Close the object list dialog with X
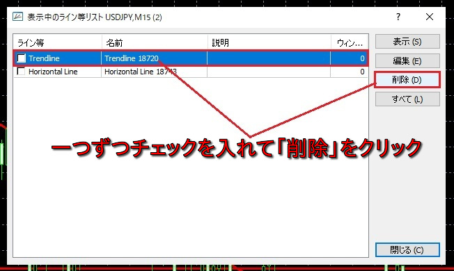Screen dimensions: 454x271 click(x=430, y=17)
